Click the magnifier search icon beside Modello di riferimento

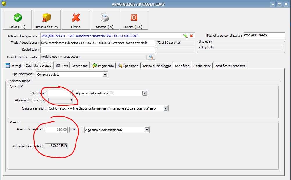click(x=151, y=57)
